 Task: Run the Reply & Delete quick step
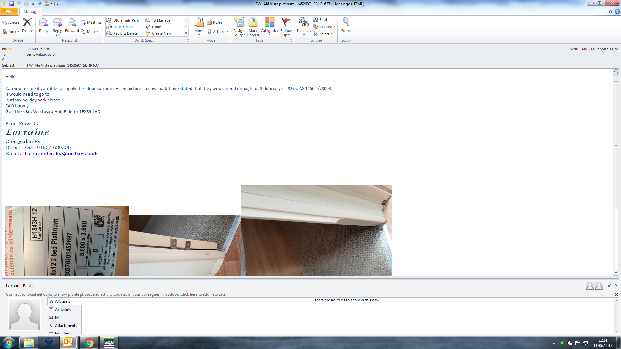[125, 33]
